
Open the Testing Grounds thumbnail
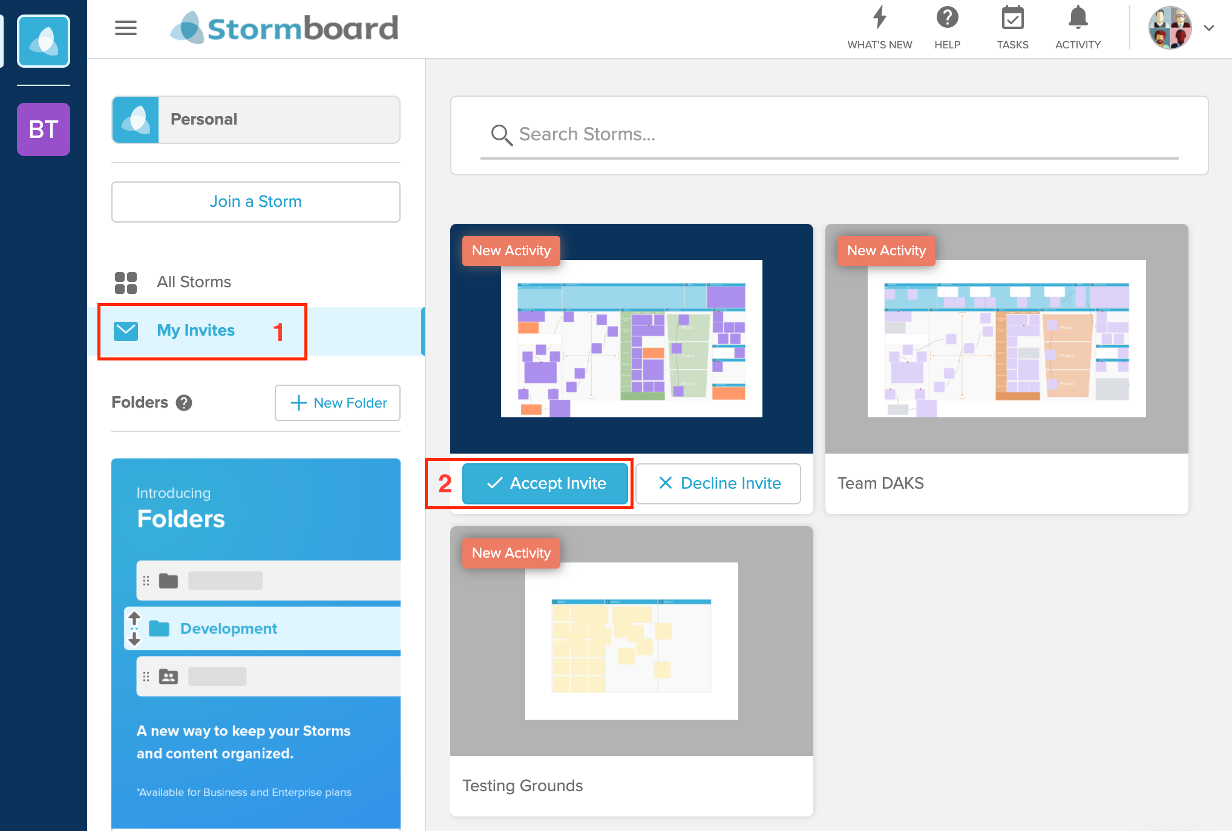pyautogui.click(x=632, y=641)
